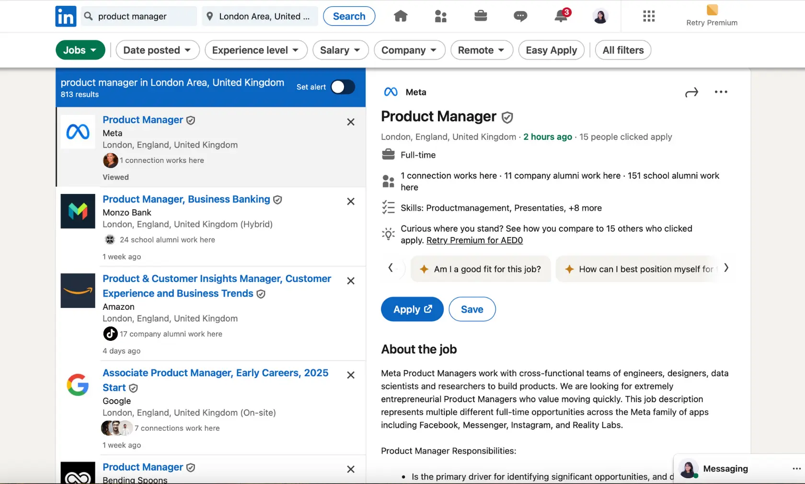Show the next suggested AI prompts with the right chevron

[726, 268]
